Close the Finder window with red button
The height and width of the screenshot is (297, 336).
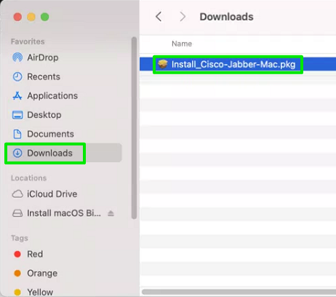point(17,17)
